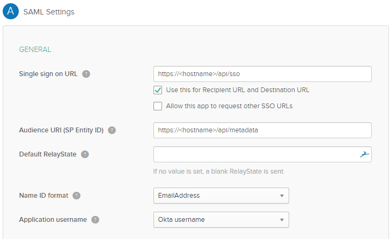This screenshot has width=390, height=239.
Task: Click the Name ID format help icon
Action: coord(77,196)
